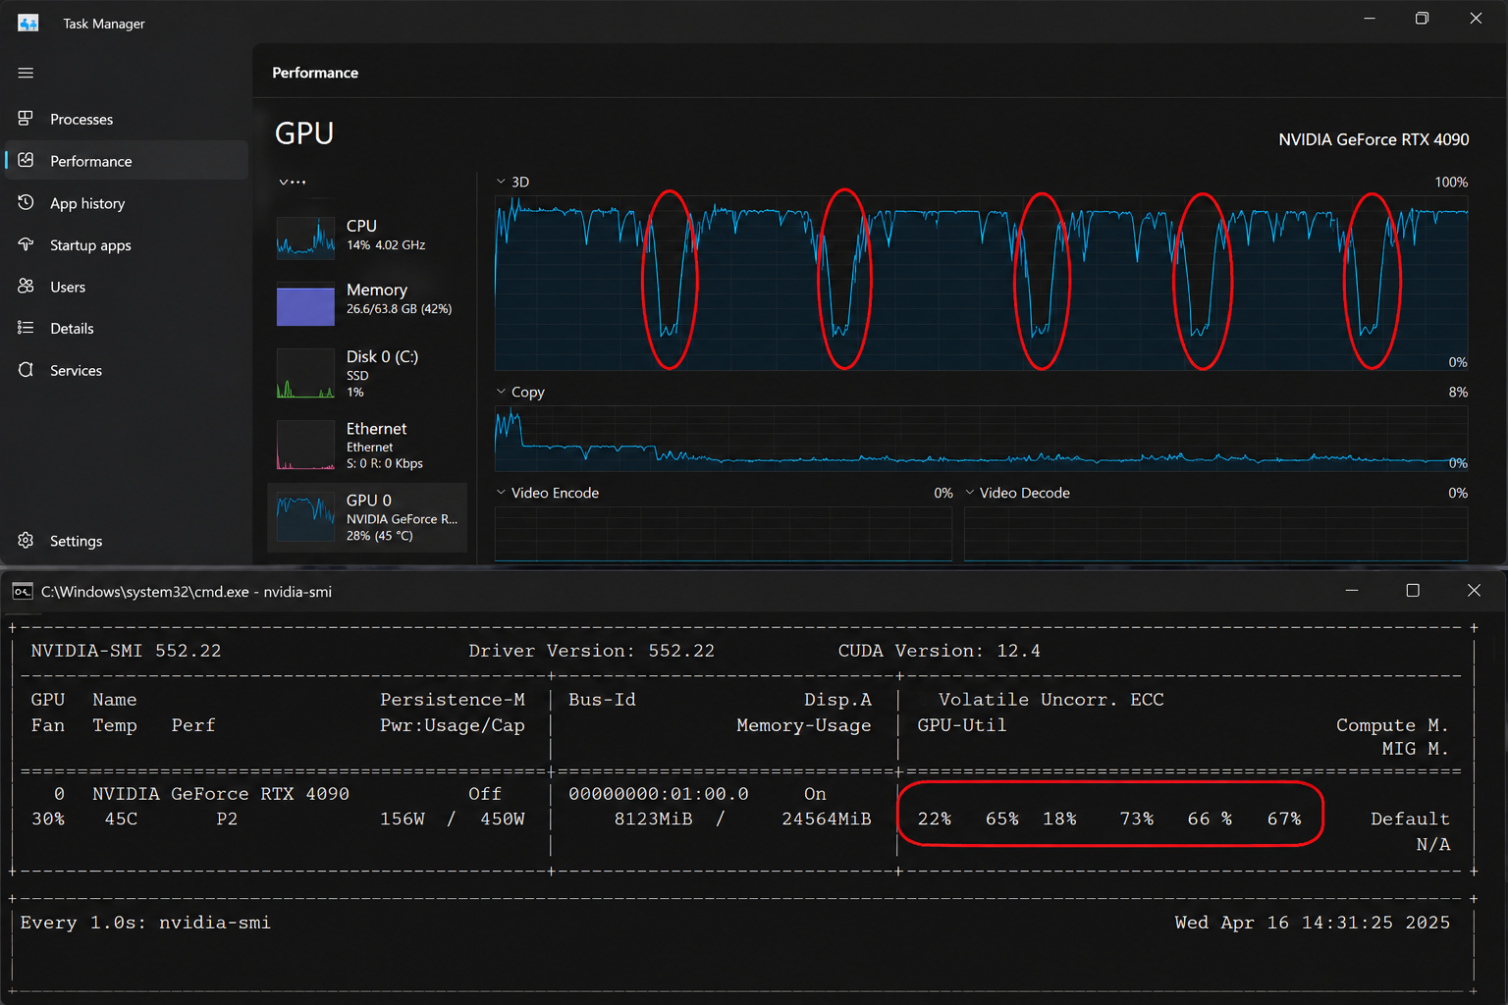Click the cmd.exe window icon in title bar

pos(22,591)
